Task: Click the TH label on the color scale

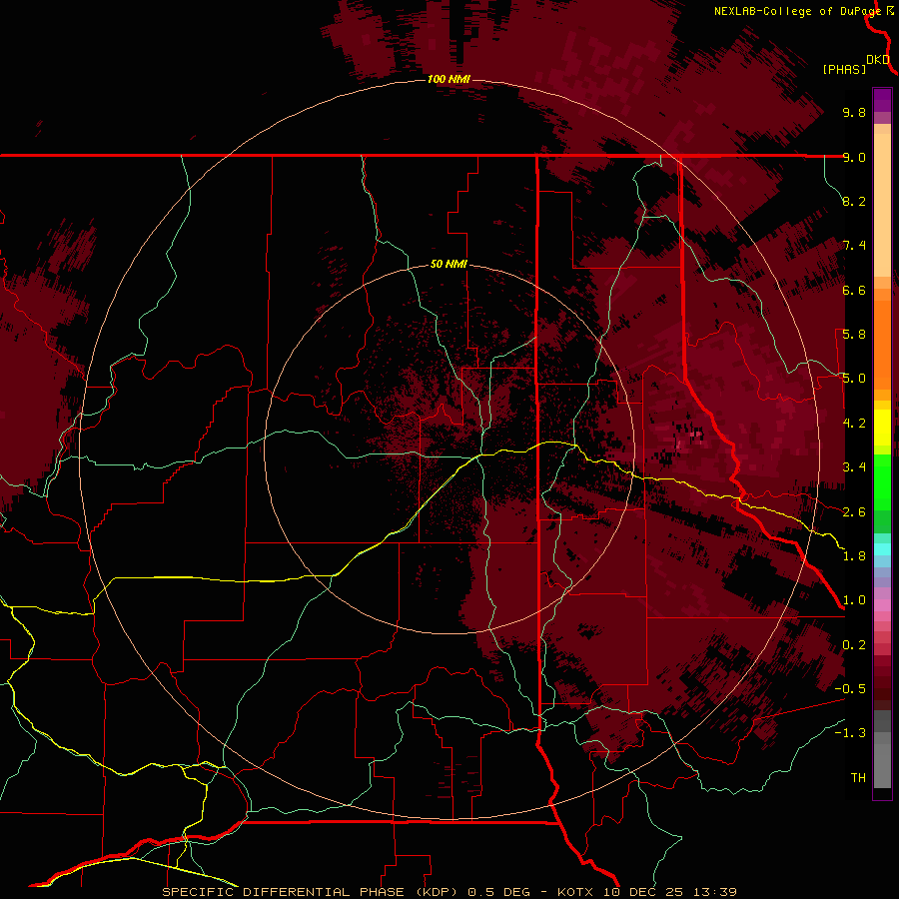Action: click(858, 778)
